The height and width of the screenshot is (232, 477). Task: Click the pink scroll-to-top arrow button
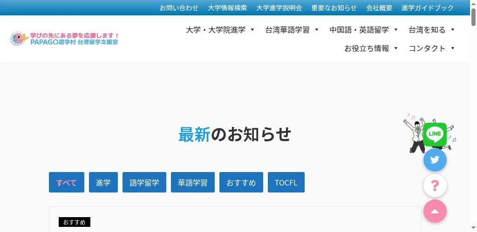coord(435,212)
